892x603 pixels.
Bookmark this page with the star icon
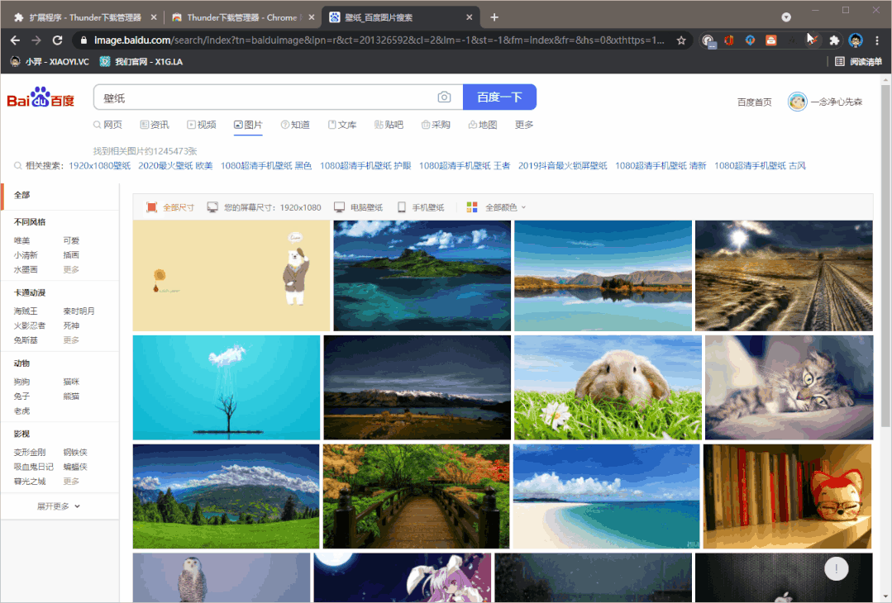tap(681, 40)
